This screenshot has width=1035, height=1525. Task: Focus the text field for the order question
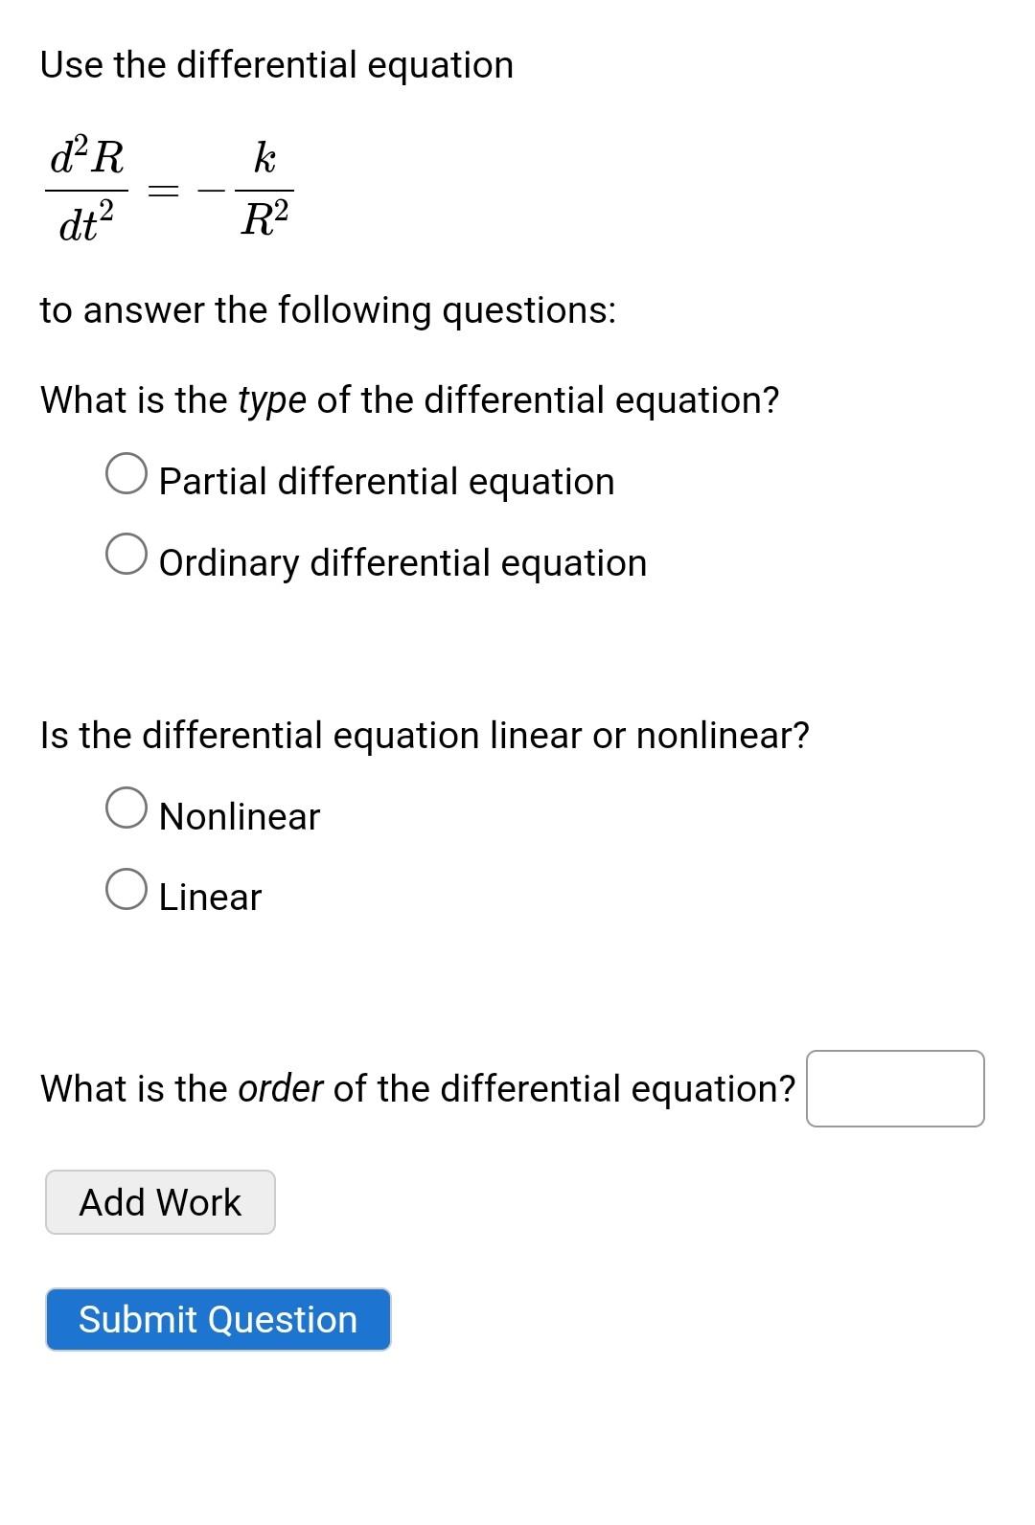click(895, 1088)
